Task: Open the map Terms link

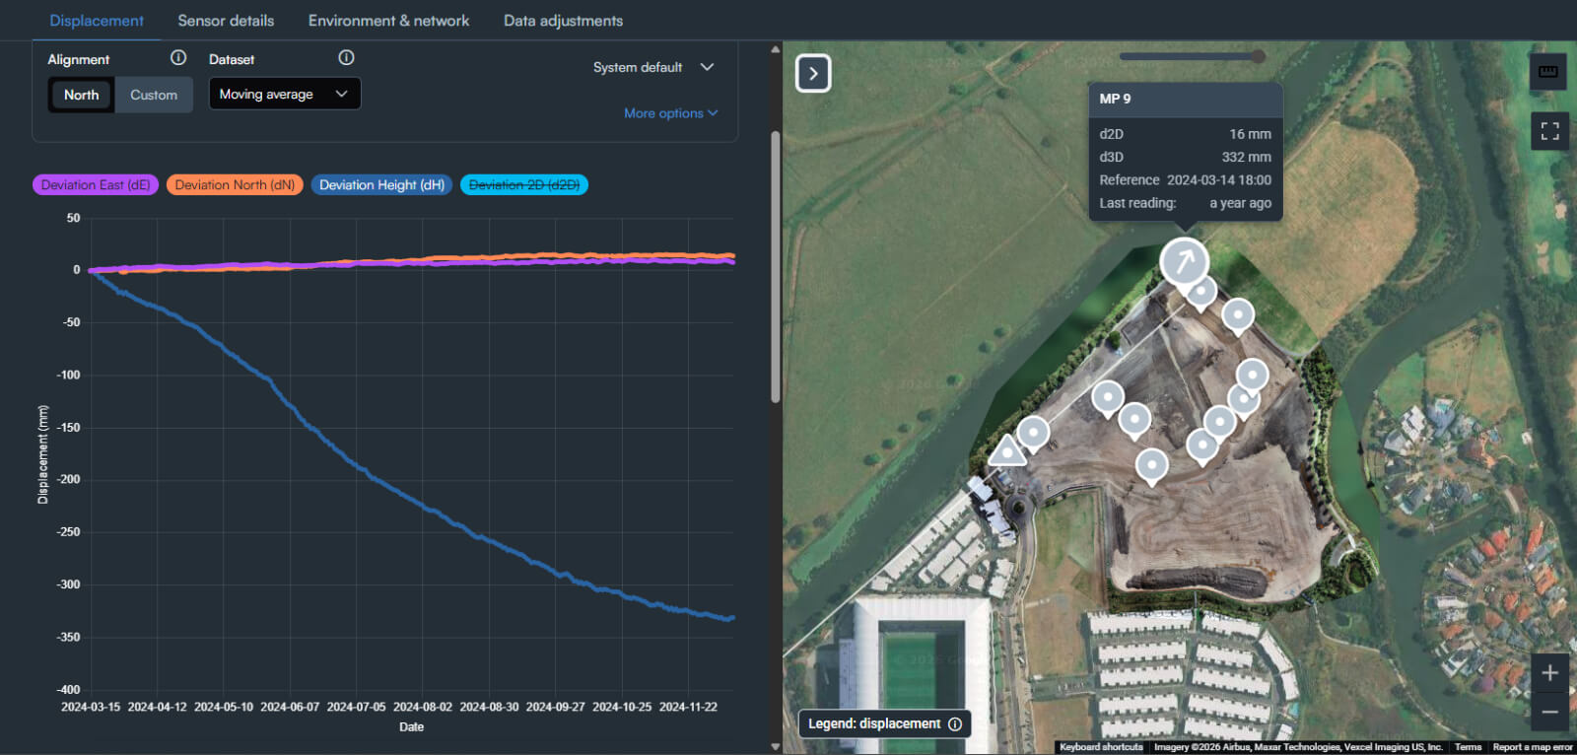Action: [x=1468, y=747]
